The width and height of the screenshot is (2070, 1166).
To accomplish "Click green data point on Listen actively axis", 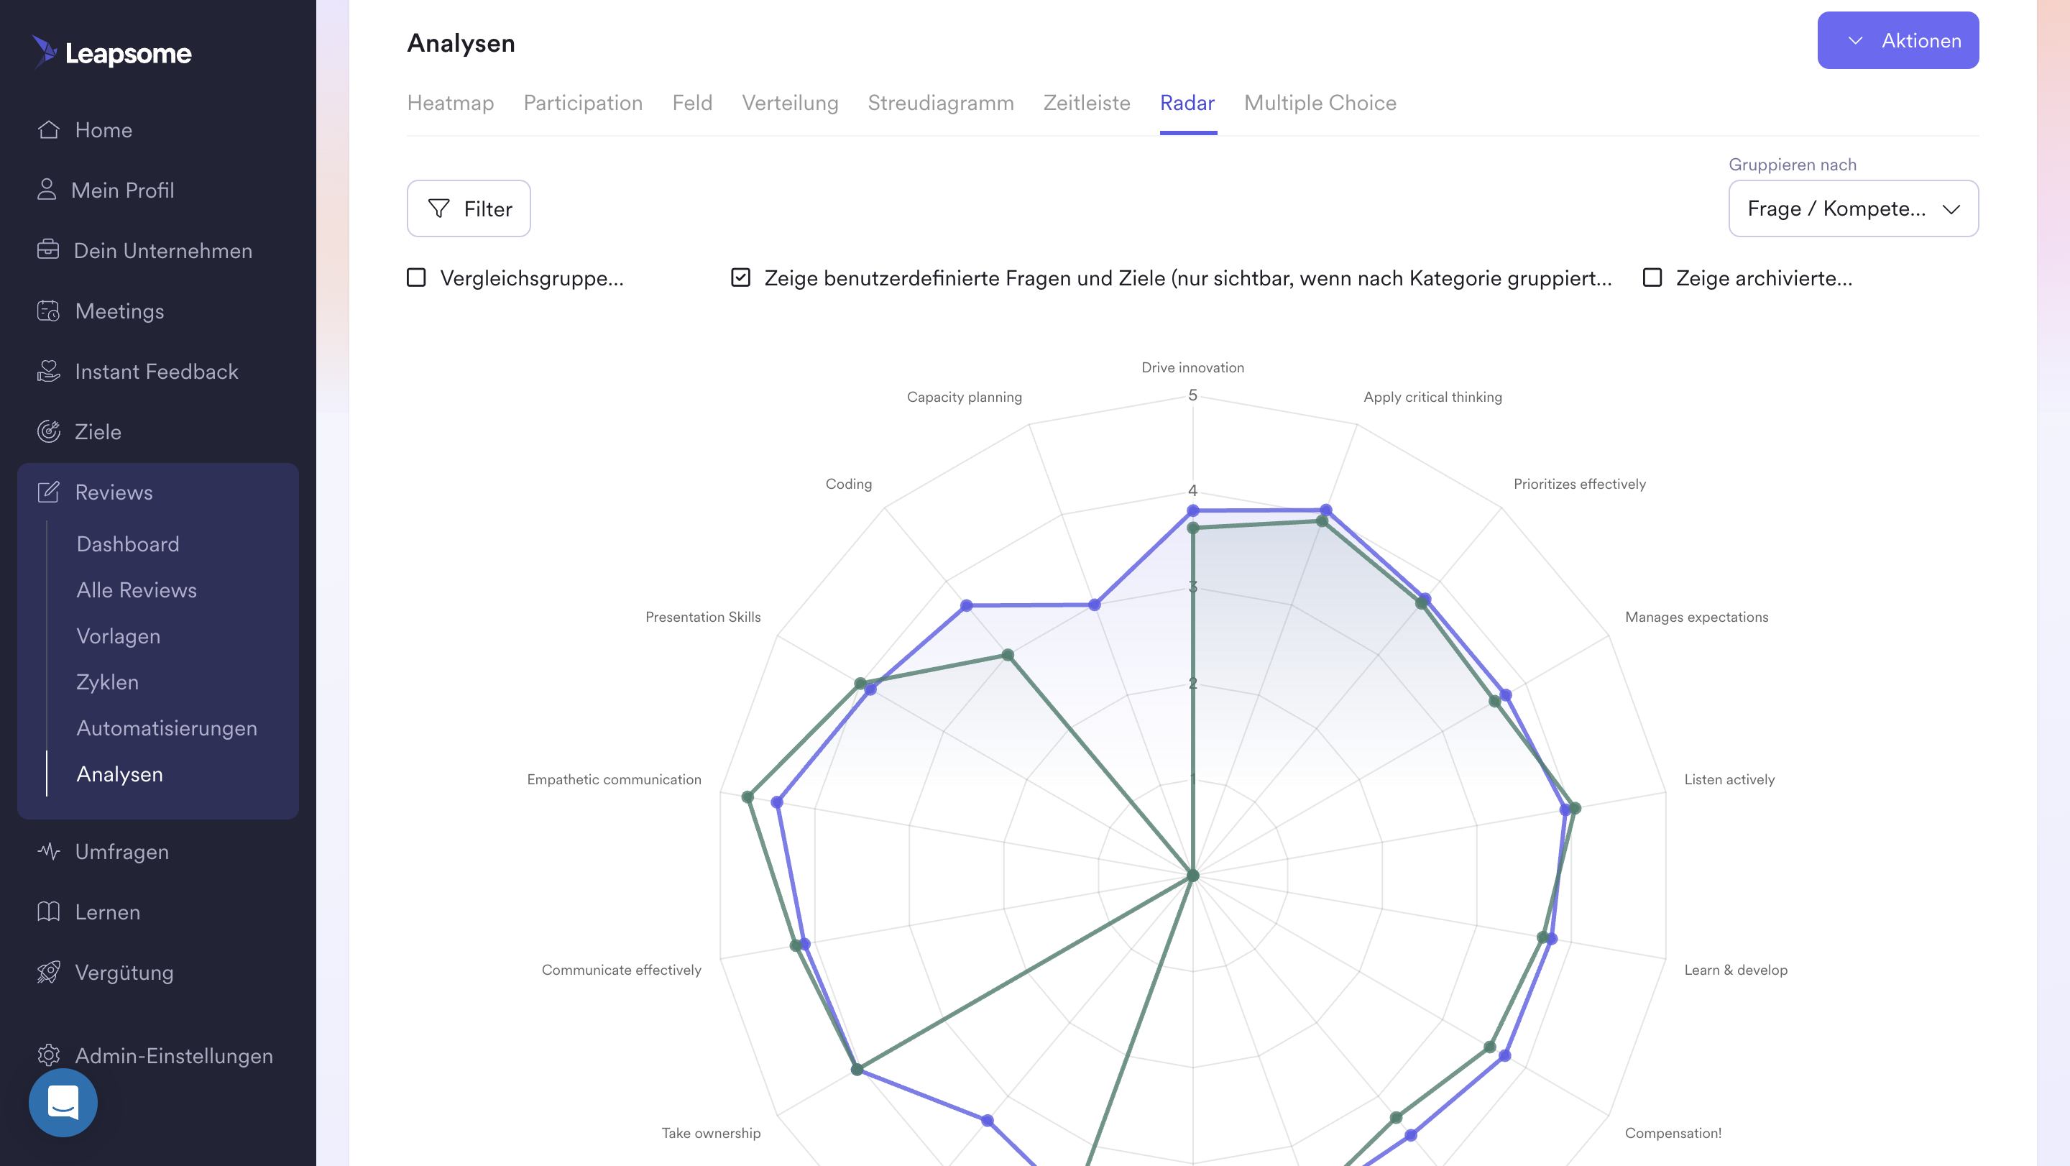I will [x=1575, y=807].
